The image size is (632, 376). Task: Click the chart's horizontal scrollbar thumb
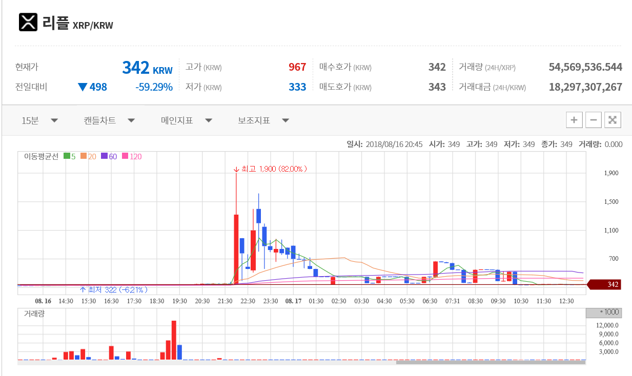[x=491, y=362]
